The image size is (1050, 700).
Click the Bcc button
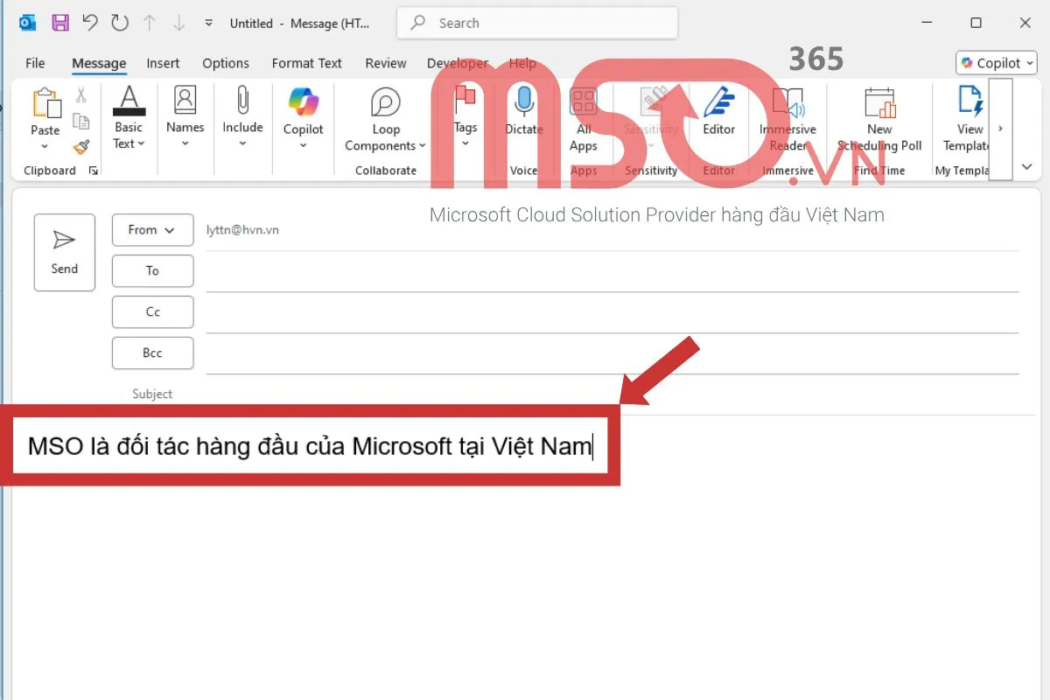(x=152, y=353)
